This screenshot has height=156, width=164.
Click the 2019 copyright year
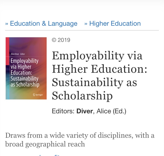[64, 40]
